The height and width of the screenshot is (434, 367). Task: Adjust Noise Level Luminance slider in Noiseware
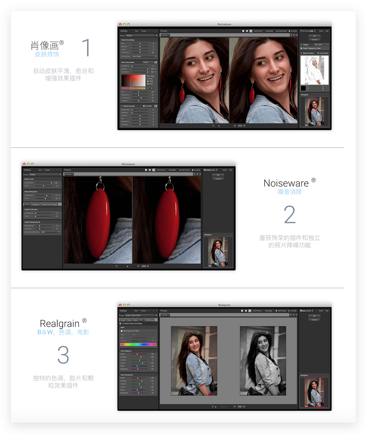(43, 183)
